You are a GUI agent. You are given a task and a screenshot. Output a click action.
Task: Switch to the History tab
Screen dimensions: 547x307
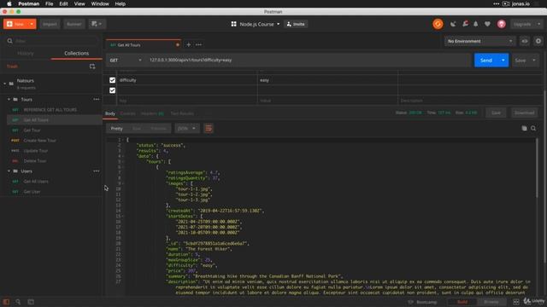click(x=26, y=53)
